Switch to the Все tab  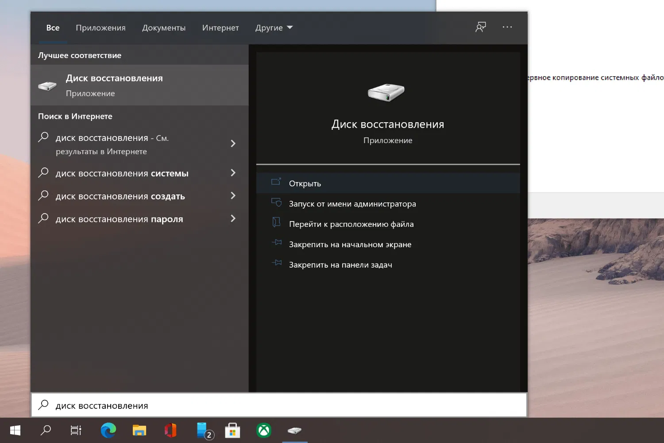coord(53,27)
